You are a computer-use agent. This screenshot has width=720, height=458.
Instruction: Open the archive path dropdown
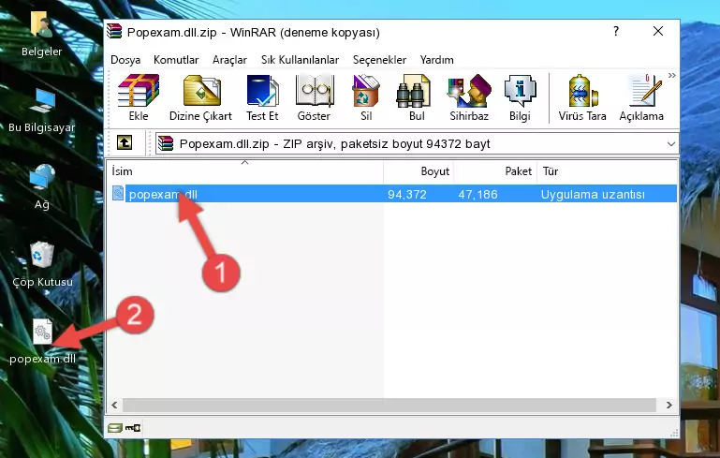pos(671,144)
